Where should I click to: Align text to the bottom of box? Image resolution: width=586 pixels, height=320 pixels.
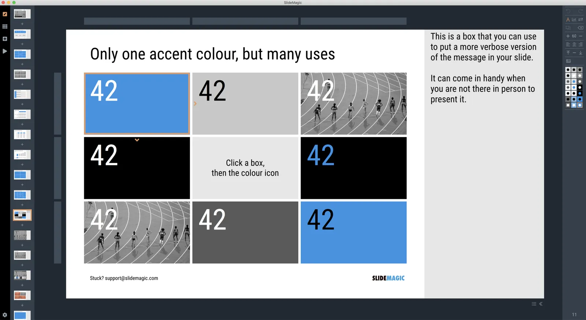(581, 53)
